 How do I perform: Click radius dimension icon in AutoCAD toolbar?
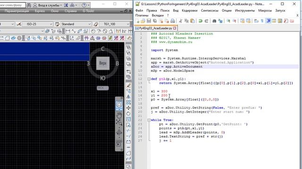tap(93, 31)
